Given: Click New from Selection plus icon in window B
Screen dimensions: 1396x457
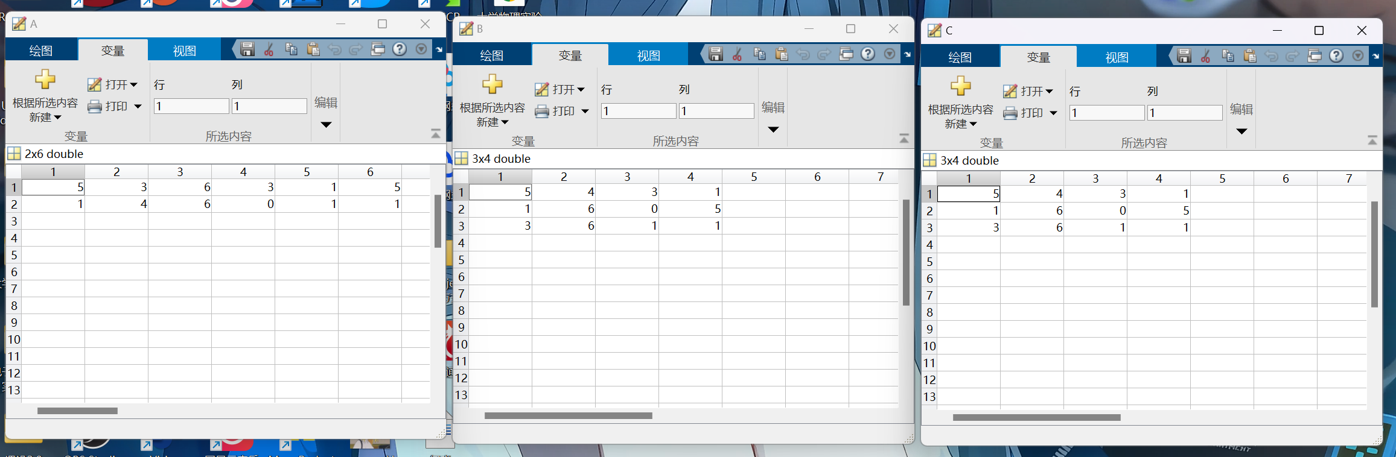Looking at the screenshot, I should (x=492, y=84).
